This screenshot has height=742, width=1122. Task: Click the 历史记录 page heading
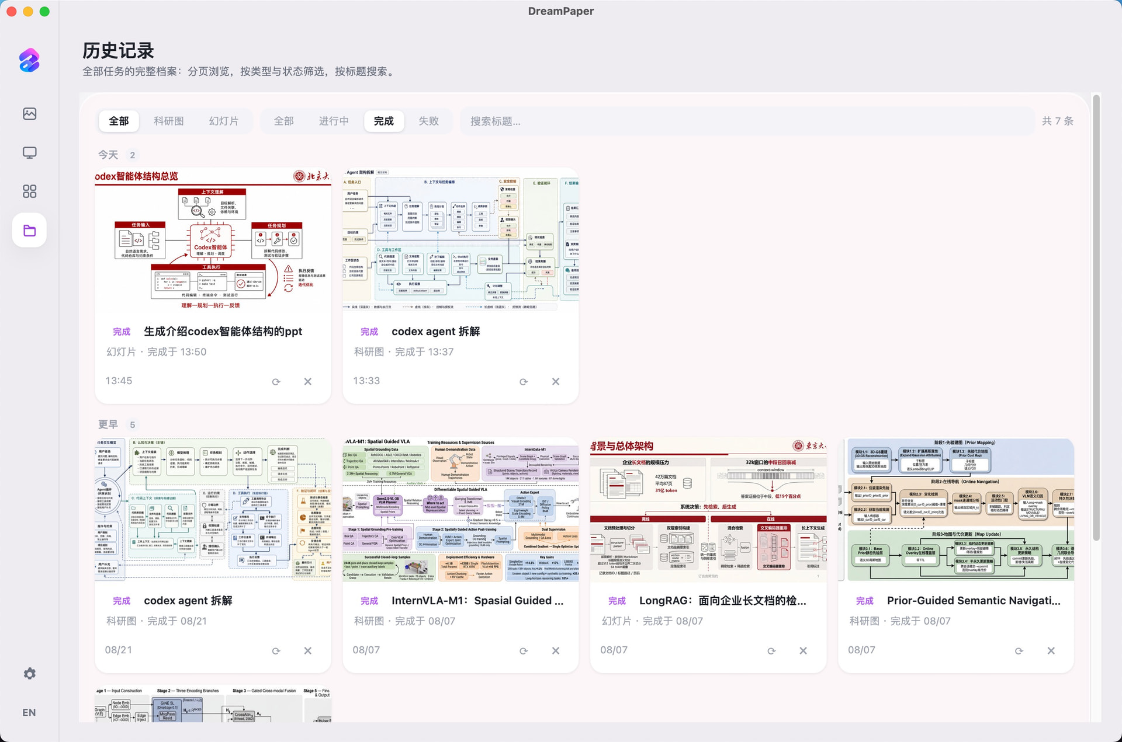118,51
